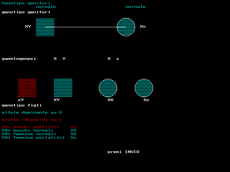Click the 'Xx' genotype text beside mother circle

tap(143, 26)
